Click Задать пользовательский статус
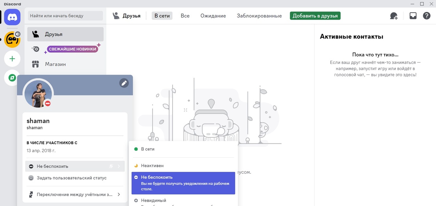 point(75,178)
